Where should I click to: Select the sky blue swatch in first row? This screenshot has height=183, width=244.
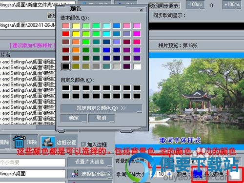[117, 26]
